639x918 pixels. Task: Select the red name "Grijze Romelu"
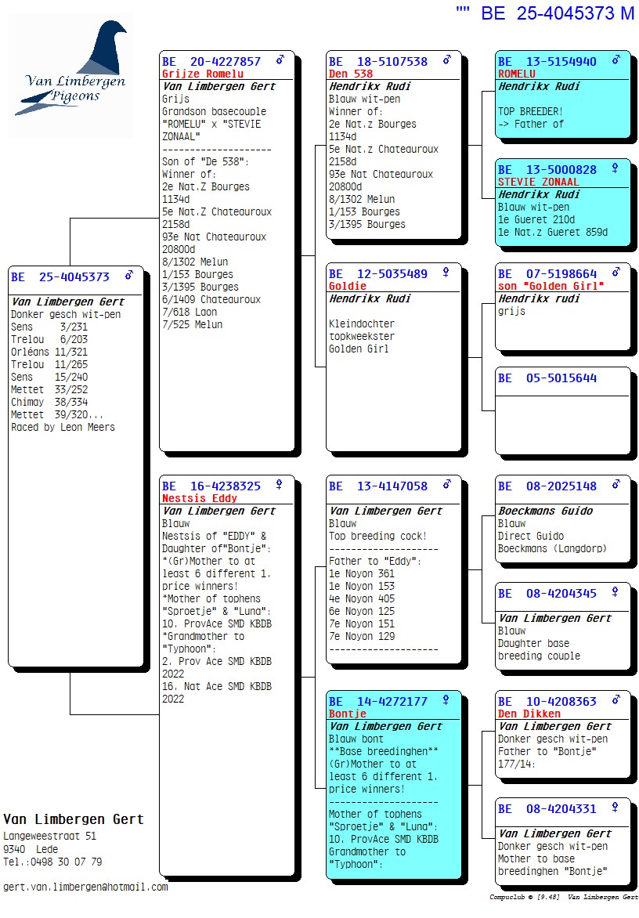tap(203, 74)
